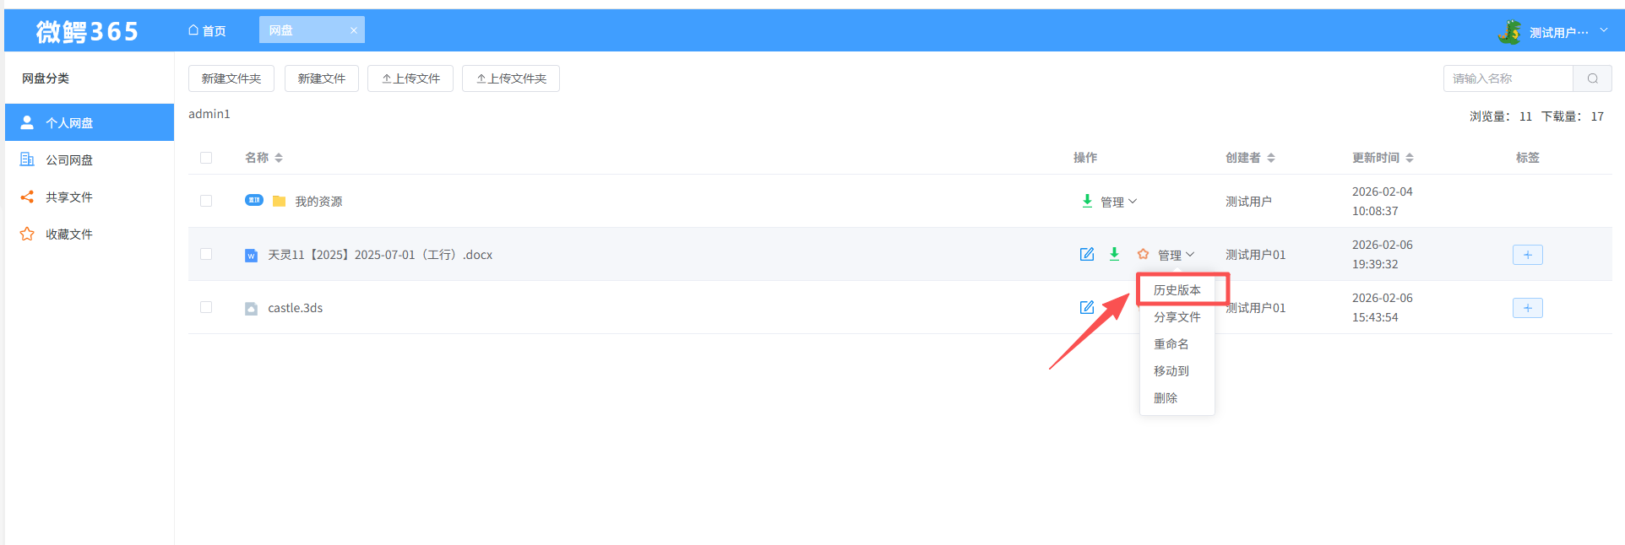
Task: Expand 管理 dropdown for 我的资源 folder
Action: (x=1119, y=202)
